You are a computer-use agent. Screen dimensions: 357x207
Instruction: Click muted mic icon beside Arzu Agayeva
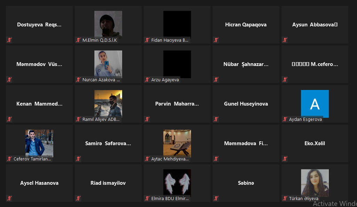[147, 80]
